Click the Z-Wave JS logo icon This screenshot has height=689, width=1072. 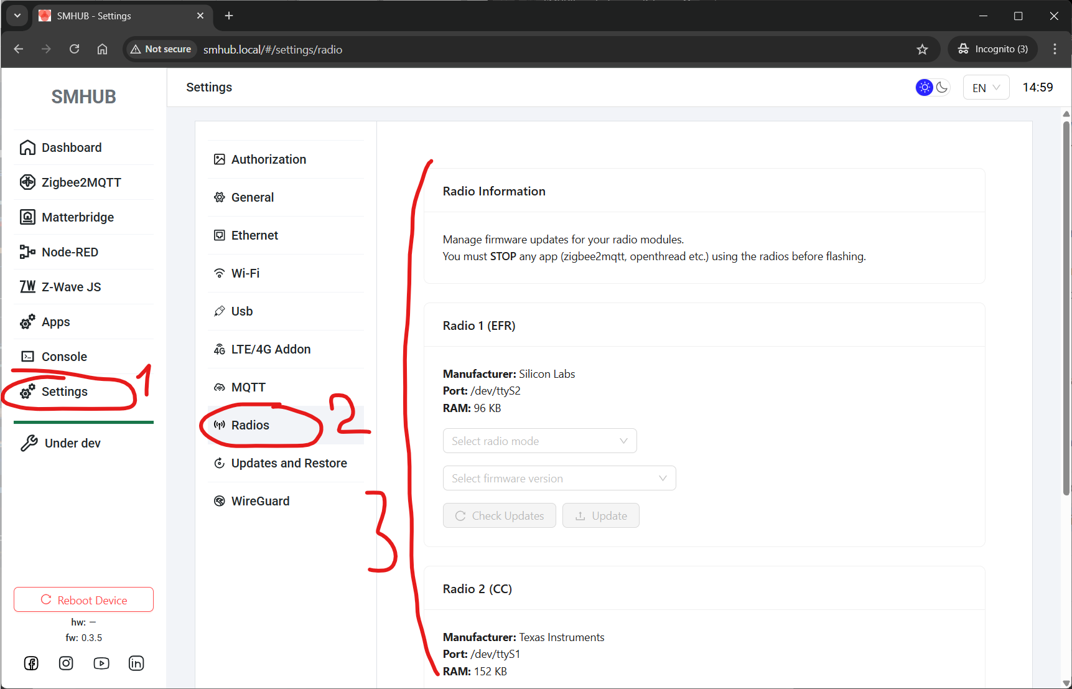click(27, 287)
